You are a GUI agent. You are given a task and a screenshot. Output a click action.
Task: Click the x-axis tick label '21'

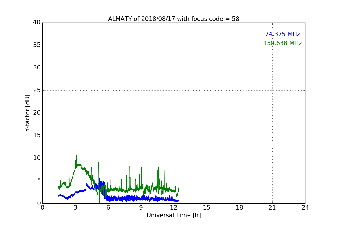point(272,207)
